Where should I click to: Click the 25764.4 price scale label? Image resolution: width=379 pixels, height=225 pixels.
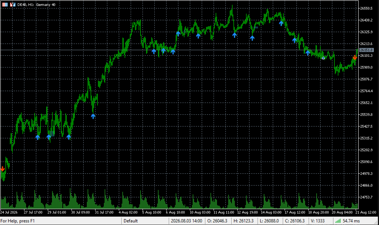point(366,91)
